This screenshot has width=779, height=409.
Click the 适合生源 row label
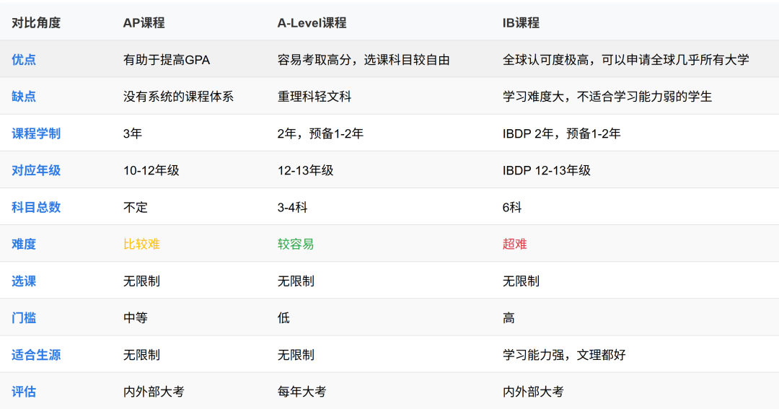point(36,356)
